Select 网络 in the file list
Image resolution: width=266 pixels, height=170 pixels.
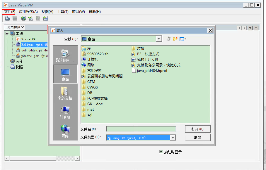click(88, 65)
